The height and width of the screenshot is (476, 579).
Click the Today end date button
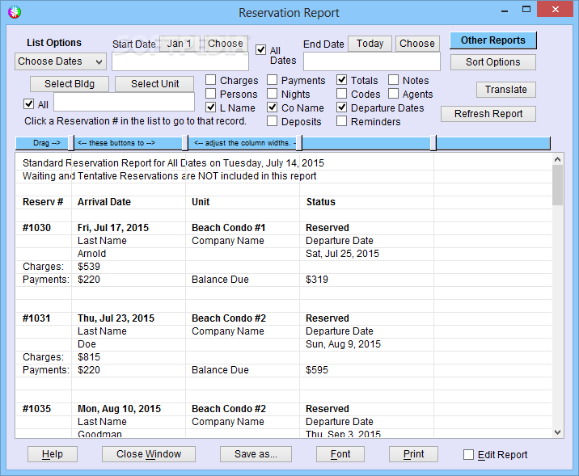(x=370, y=44)
